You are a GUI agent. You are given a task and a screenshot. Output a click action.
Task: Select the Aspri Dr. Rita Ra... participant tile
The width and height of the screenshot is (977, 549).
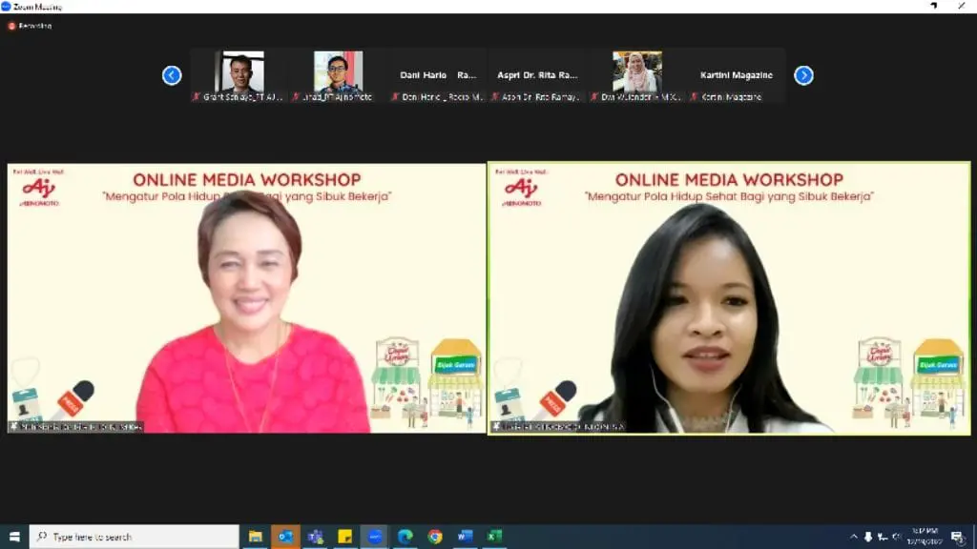click(x=537, y=75)
